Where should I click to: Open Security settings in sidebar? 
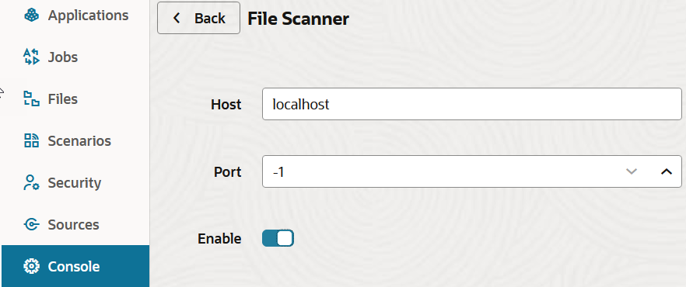click(75, 183)
